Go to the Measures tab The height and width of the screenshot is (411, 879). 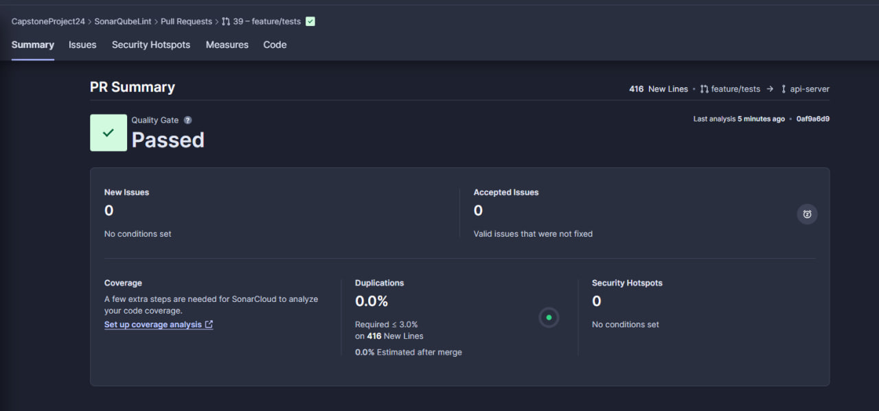[x=227, y=45]
